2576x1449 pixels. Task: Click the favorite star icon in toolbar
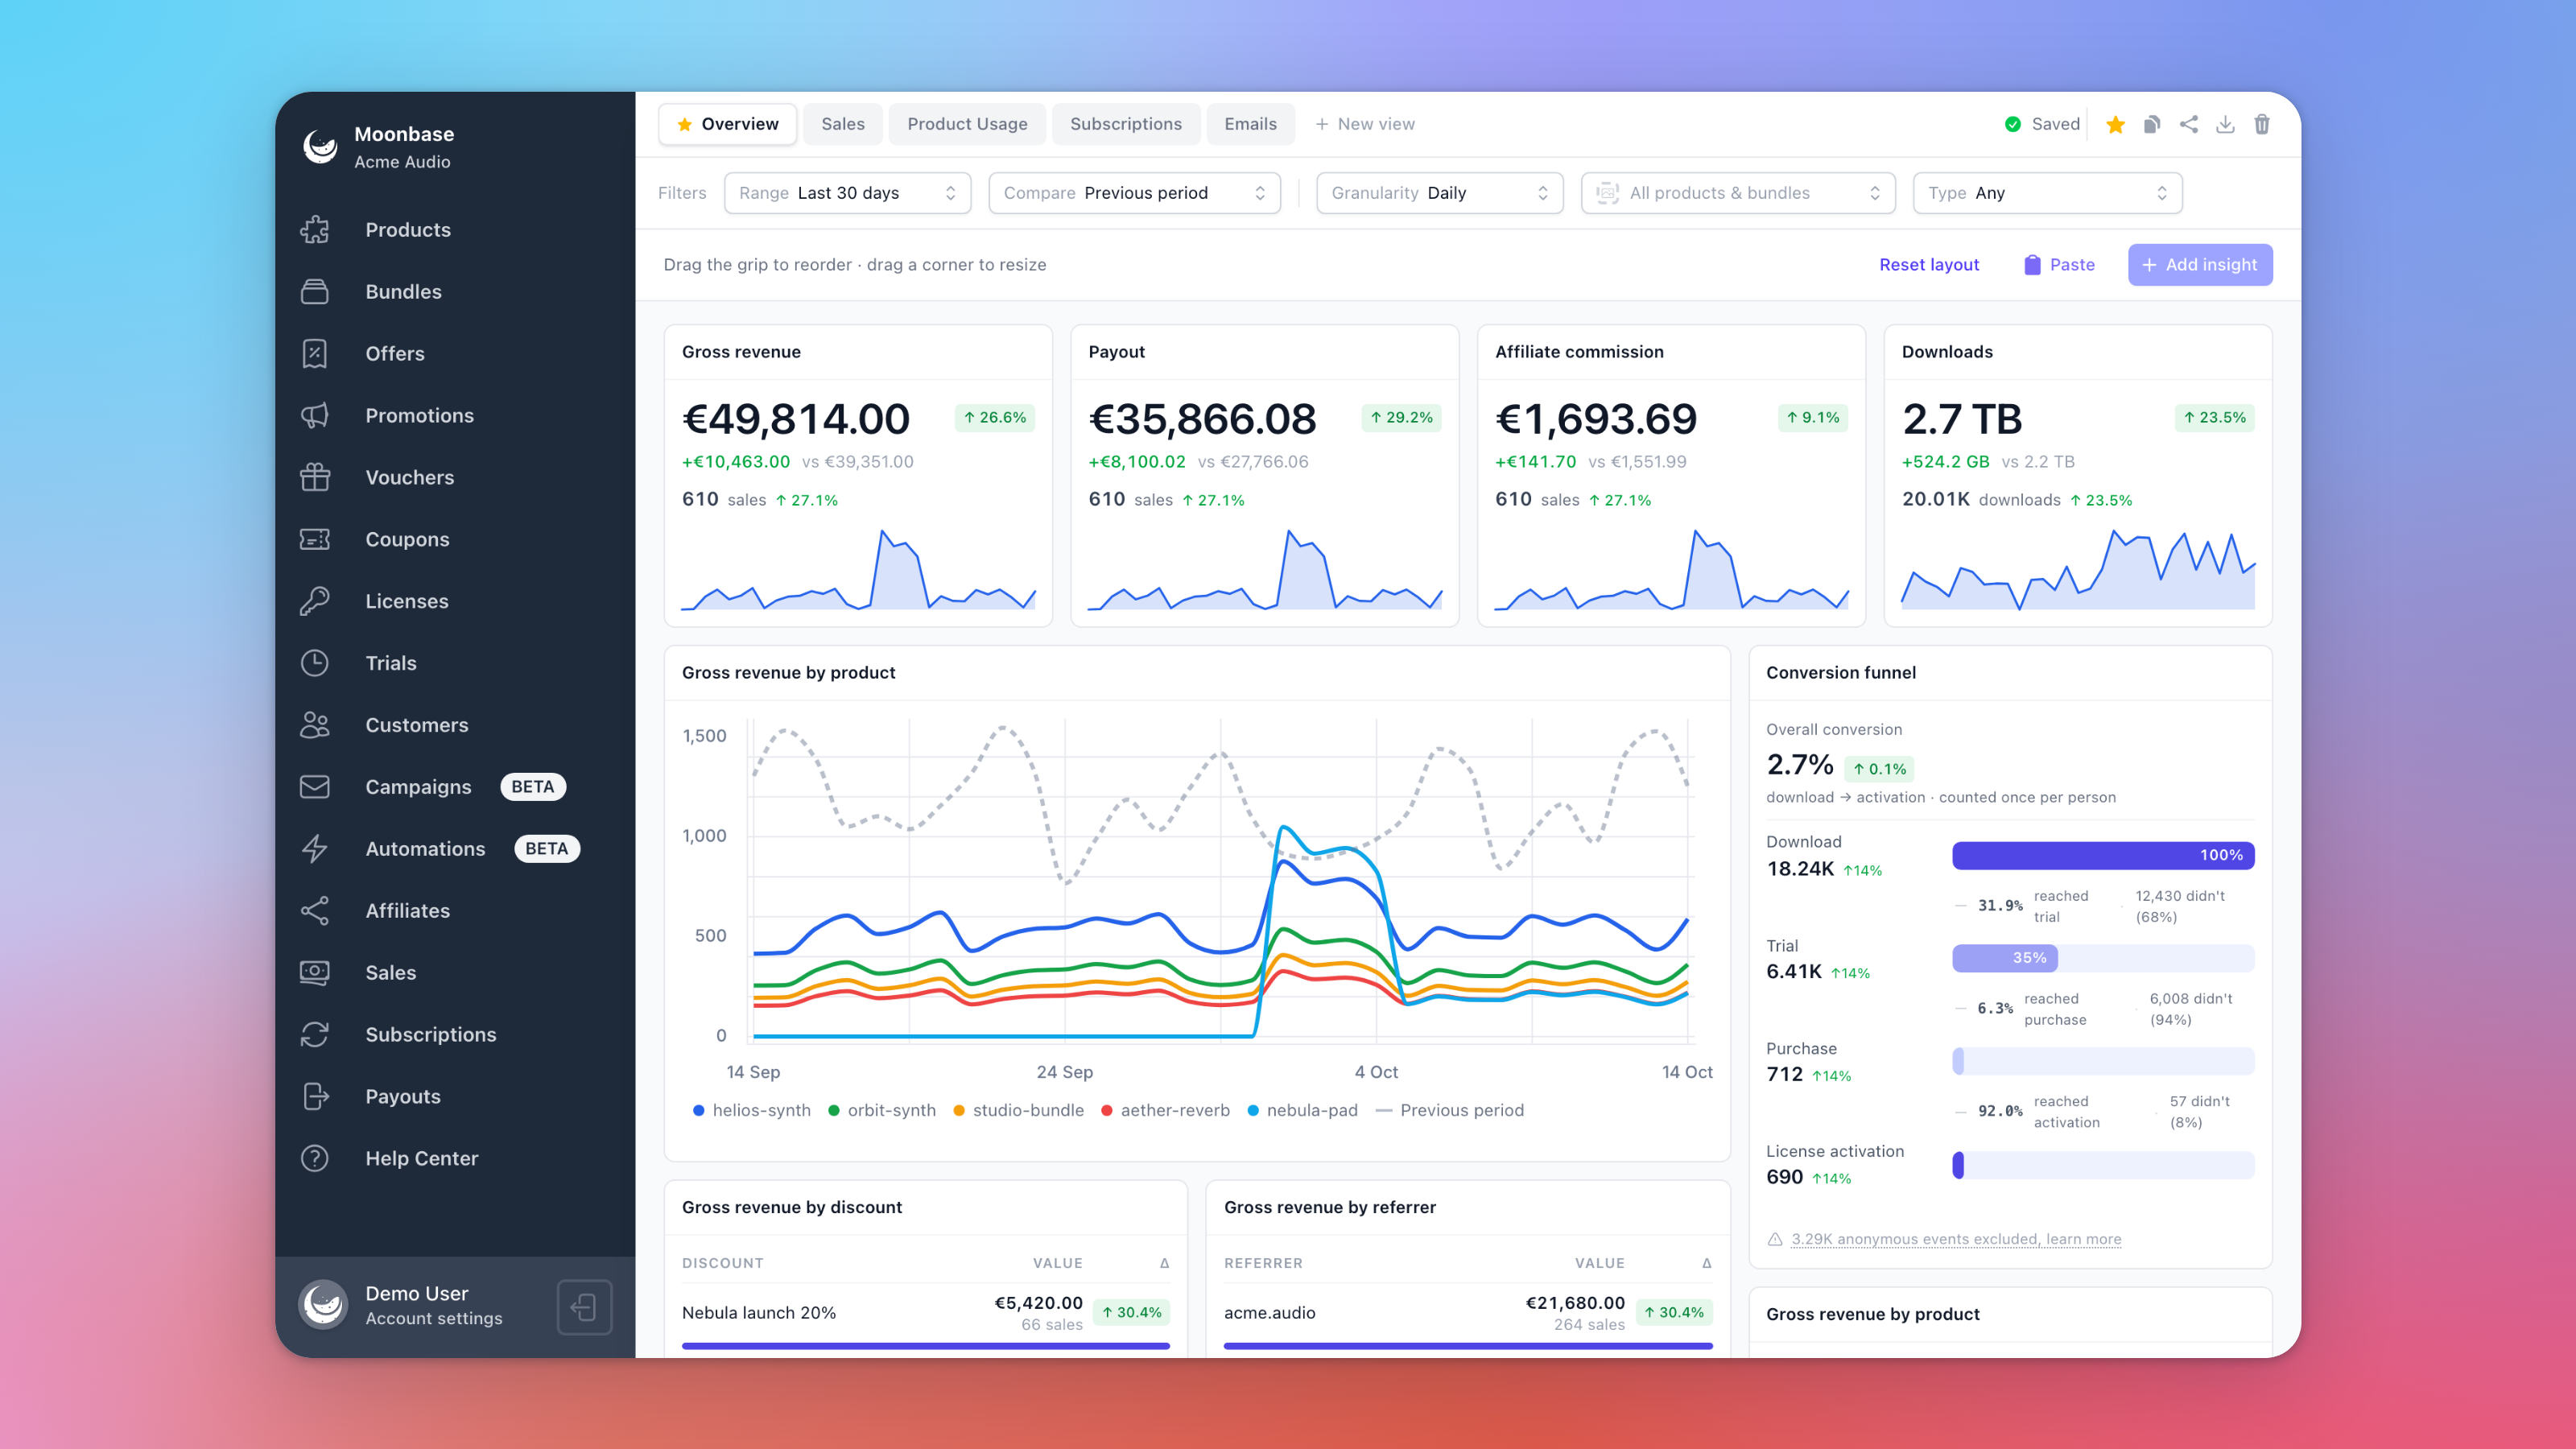tap(2115, 124)
